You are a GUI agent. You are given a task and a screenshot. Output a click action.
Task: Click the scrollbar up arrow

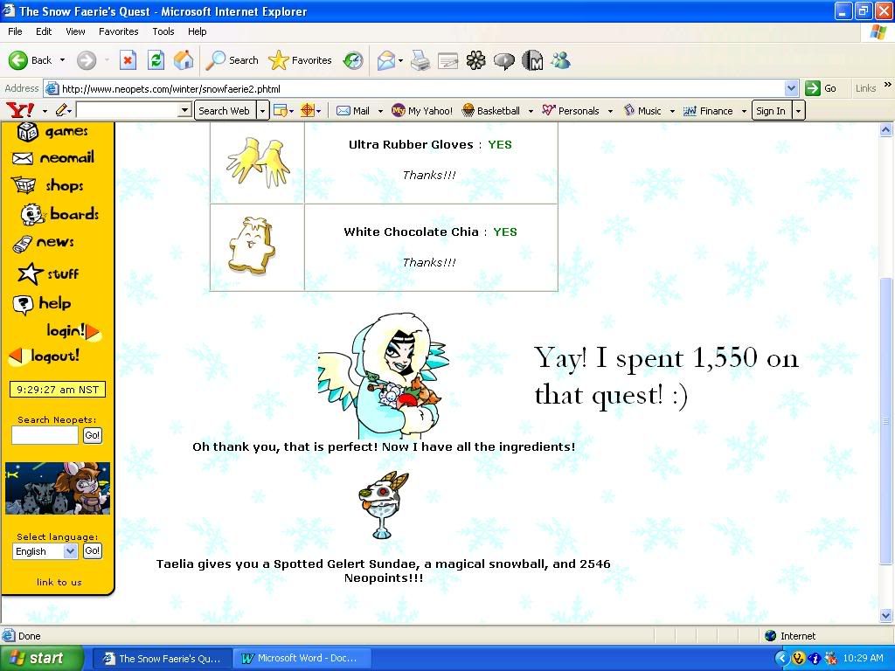coord(886,130)
